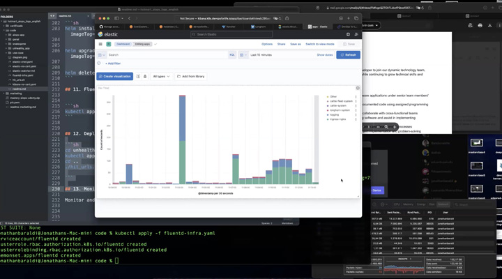Click the download icon in mail window
Viewport: 502px width, 279px height.
[x=489, y=25]
